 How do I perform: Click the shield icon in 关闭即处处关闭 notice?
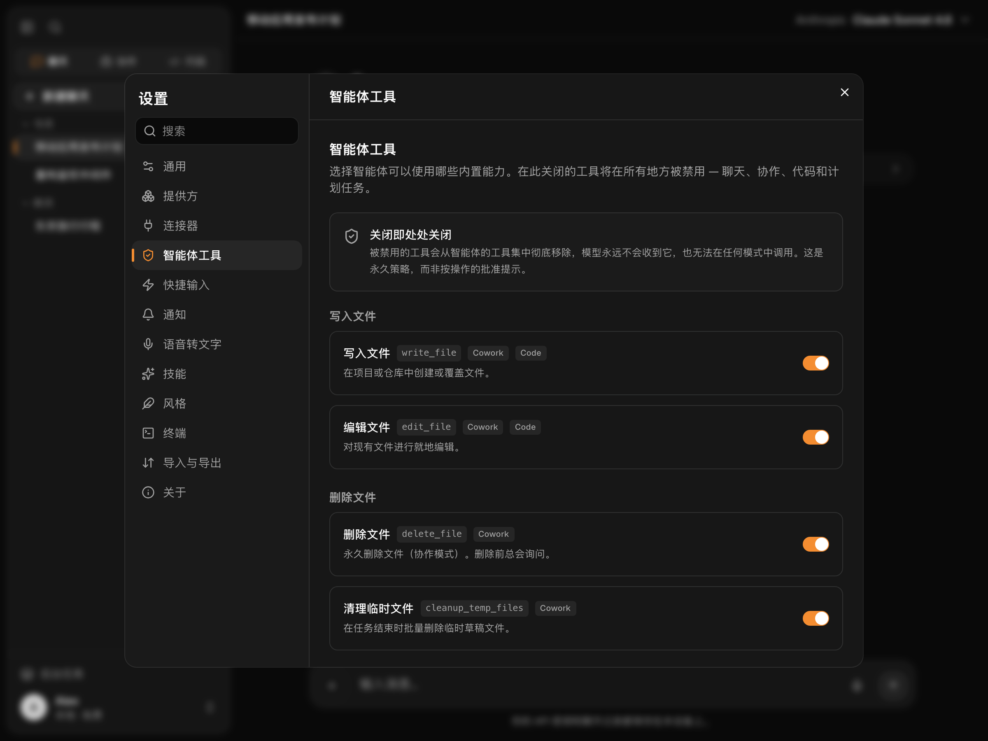coord(352,236)
